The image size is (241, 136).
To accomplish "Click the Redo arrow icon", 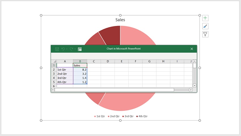I will (71, 49).
